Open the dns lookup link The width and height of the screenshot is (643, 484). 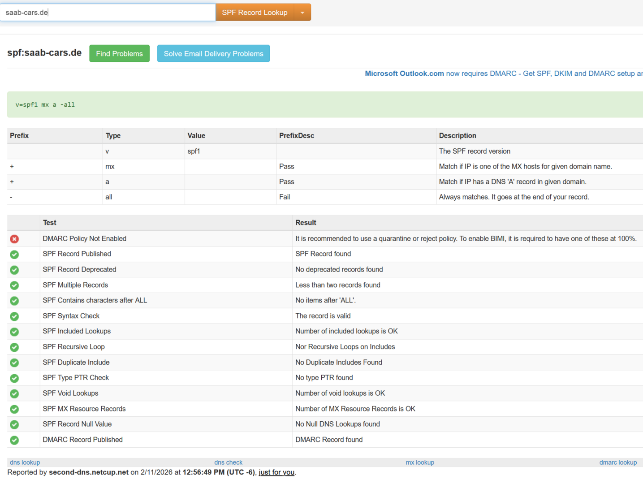coord(25,462)
